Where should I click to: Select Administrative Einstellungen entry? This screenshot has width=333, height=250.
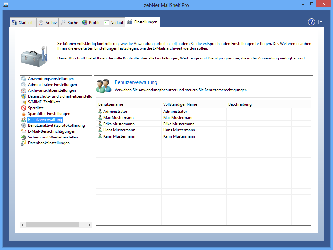pos(52,85)
